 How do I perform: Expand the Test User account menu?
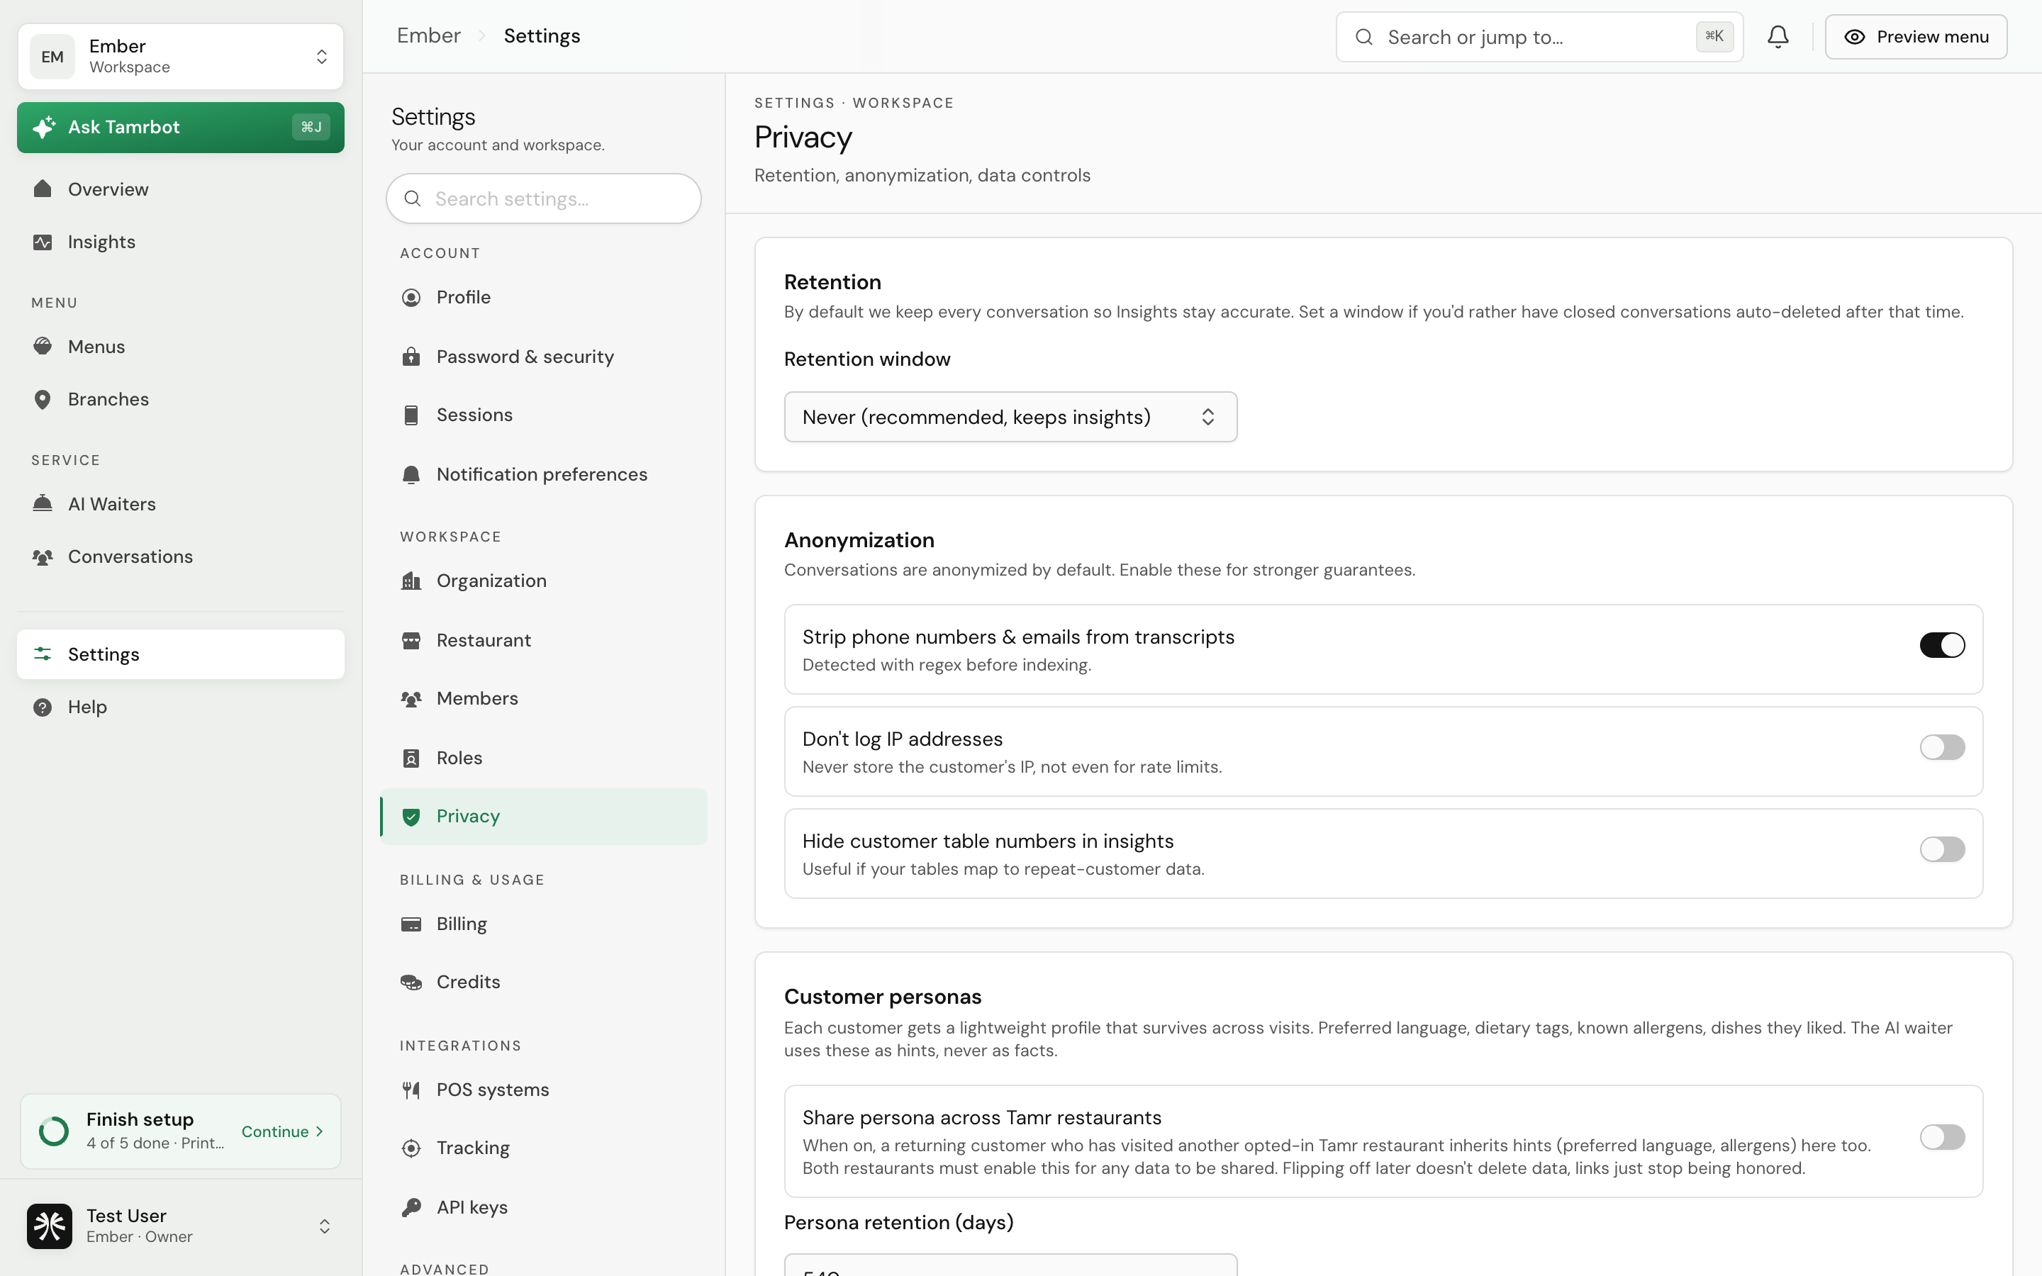tap(181, 1226)
